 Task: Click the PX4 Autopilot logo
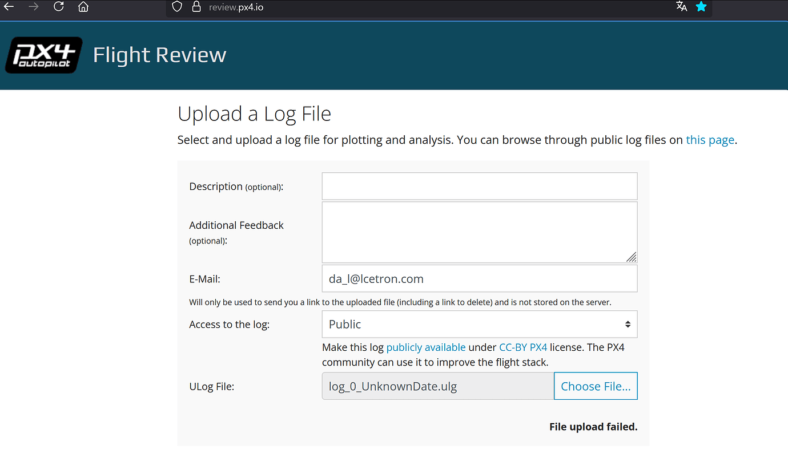coord(43,55)
